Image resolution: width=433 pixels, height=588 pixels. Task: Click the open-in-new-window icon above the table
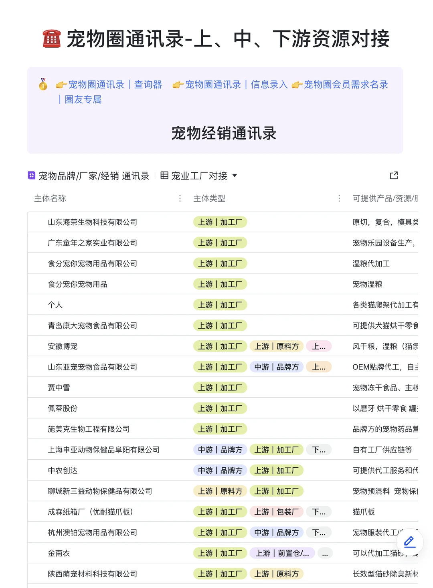click(x=394, y=176)
